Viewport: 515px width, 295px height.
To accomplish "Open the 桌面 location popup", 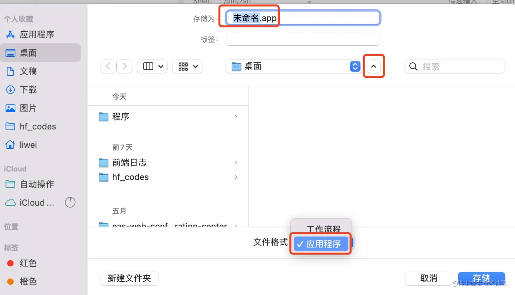I will click(294, 66).
